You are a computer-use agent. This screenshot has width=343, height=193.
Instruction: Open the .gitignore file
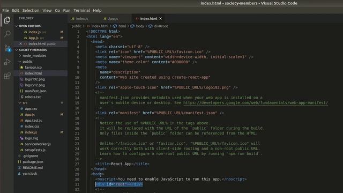(31, 156)
